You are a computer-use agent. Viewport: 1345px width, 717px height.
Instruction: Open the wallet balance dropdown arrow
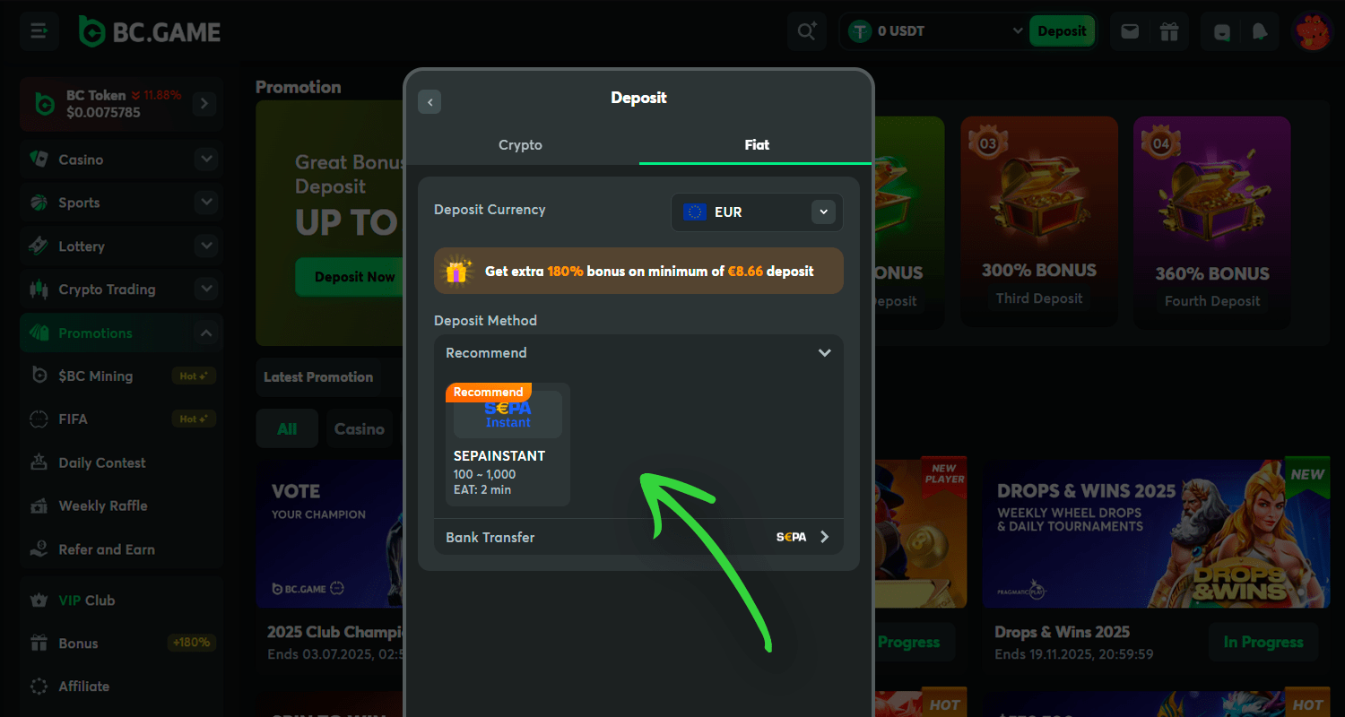click(x=1017, y=31)
